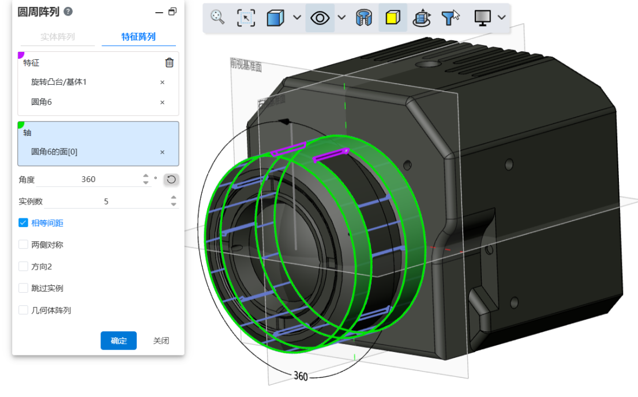Click the 轴 selection box header
Image resolution: width=638 pixels, height=397 pixels.
[27, 133]
